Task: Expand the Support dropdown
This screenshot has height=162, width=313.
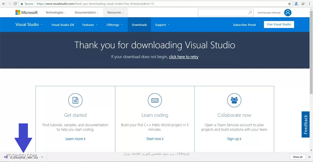Action: [x=162, y=25]
